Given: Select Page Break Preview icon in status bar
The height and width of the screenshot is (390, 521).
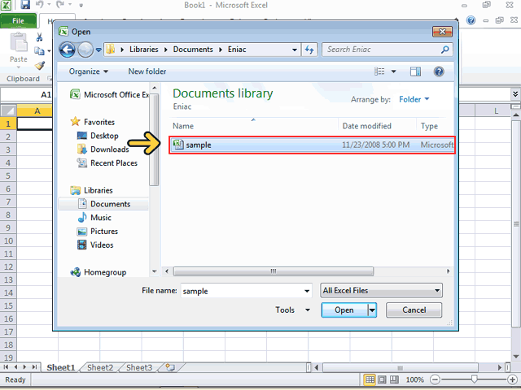Looking at the screenshot, I should tap(394, 379).
